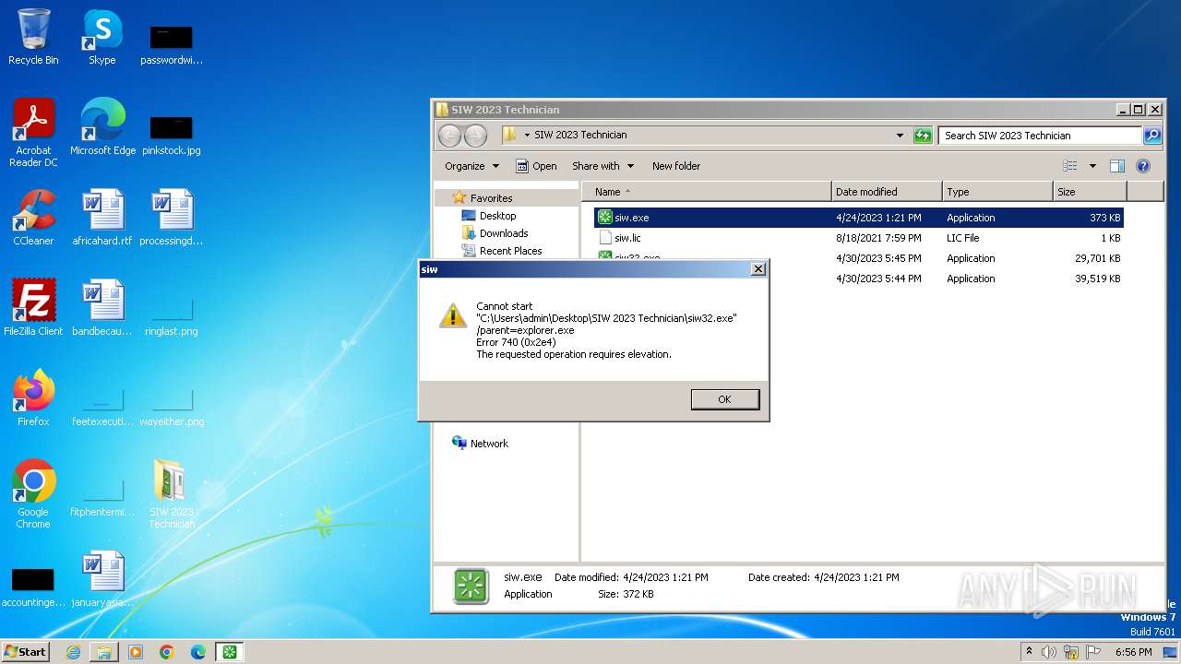Select Microsoft Edge desktop shortcut
Image resolution: width=1181 pixels, height=664 pixels.
102,127
